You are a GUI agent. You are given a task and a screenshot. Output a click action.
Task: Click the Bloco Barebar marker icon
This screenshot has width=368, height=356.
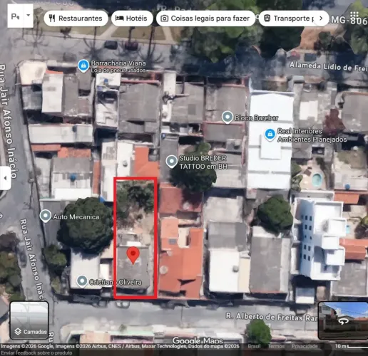coord(228,117)
